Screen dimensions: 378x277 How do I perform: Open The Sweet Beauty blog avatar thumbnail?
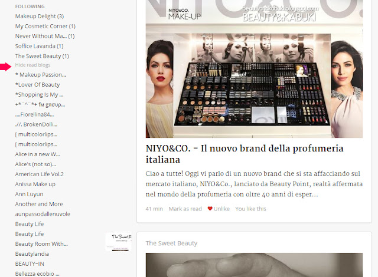(x=118, y=242)
